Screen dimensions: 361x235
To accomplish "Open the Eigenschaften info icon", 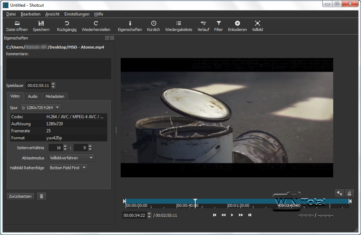I will click(130, 23).
